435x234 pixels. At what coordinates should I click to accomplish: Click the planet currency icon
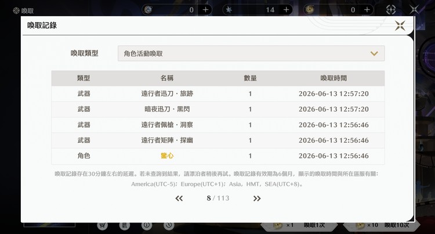point(148,10)
